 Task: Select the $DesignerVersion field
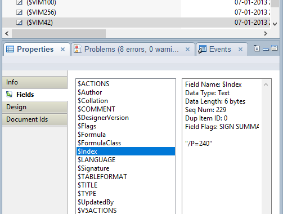tap(125, 118)
